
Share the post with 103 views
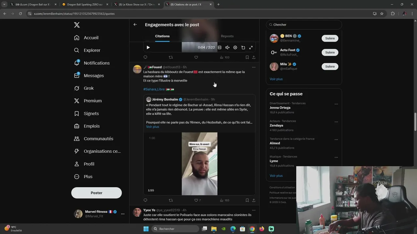point(254,57)
